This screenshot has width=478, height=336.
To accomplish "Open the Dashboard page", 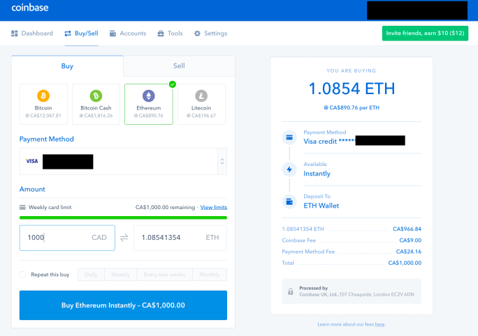I will pyautogui.click(x=32, y=33).
